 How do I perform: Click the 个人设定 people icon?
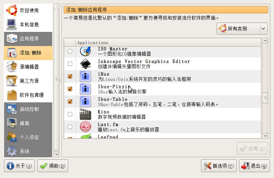pos(12,137)
